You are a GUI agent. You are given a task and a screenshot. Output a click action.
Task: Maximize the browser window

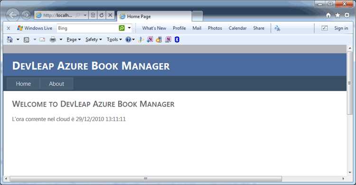click(x=330, y=4)
